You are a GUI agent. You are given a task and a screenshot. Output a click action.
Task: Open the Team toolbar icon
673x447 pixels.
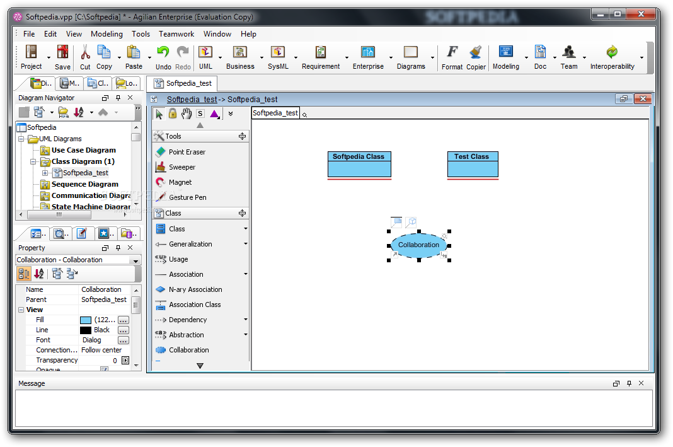568,57
